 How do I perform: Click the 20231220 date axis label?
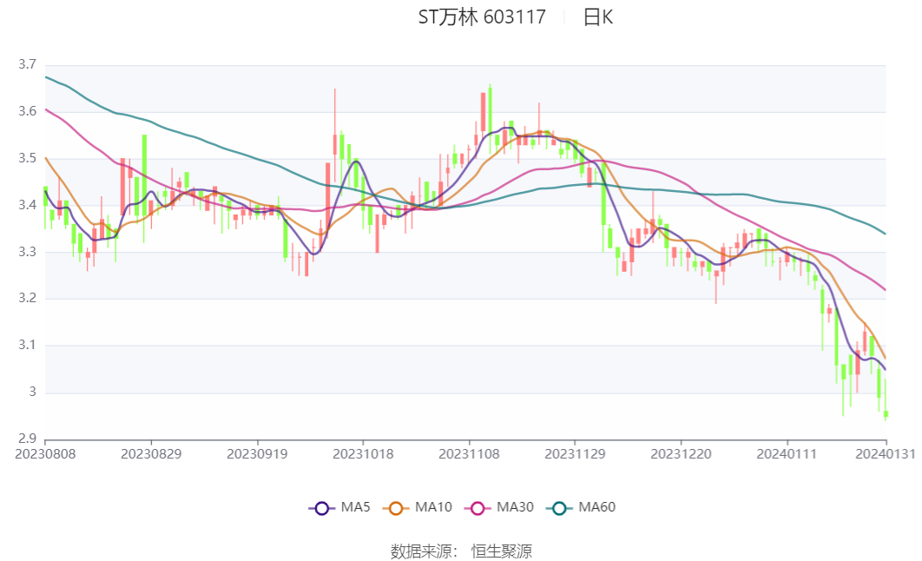click(681, 454)
